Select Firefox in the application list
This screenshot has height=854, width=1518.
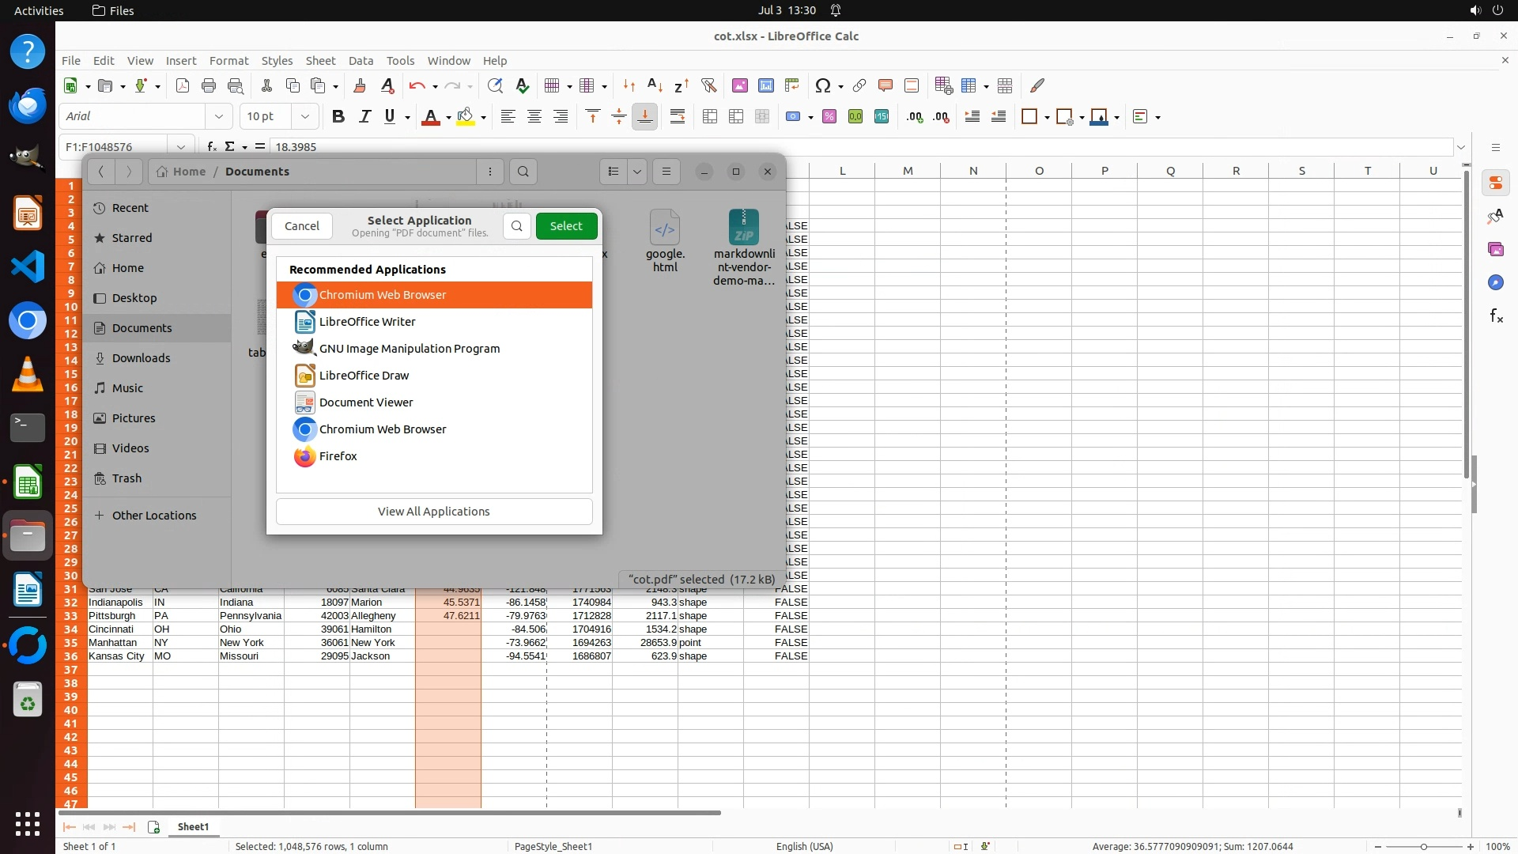point(338,456)
